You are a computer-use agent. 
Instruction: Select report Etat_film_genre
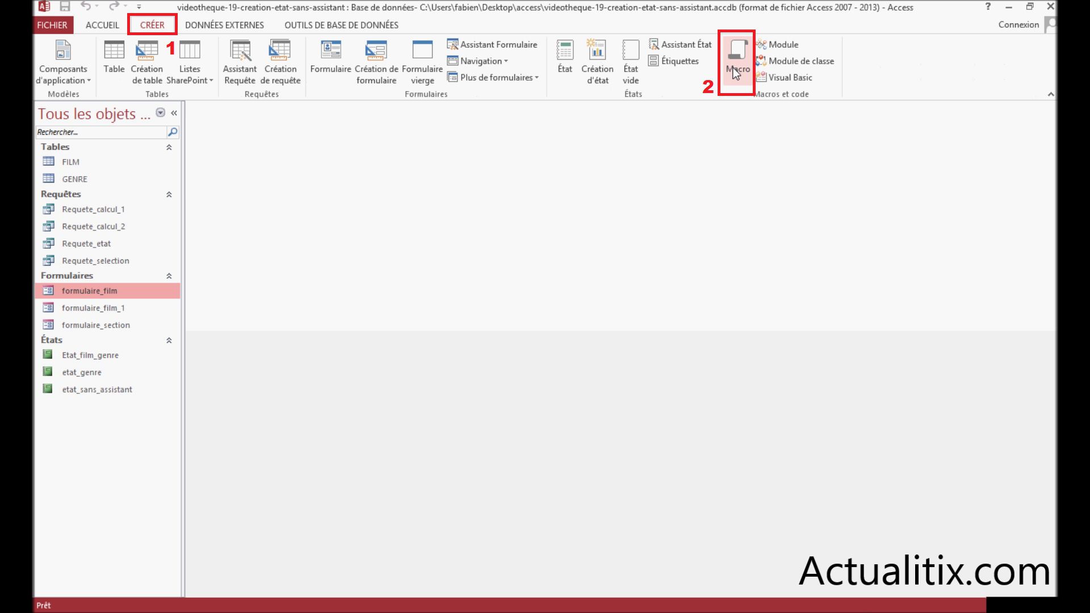(108, 355)
